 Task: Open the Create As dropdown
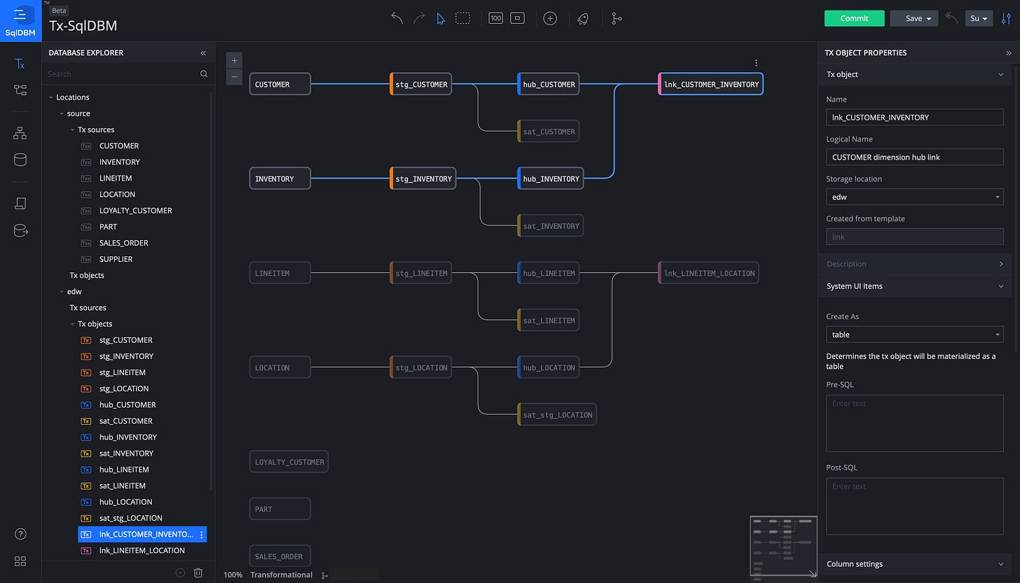tap(915, 335)
